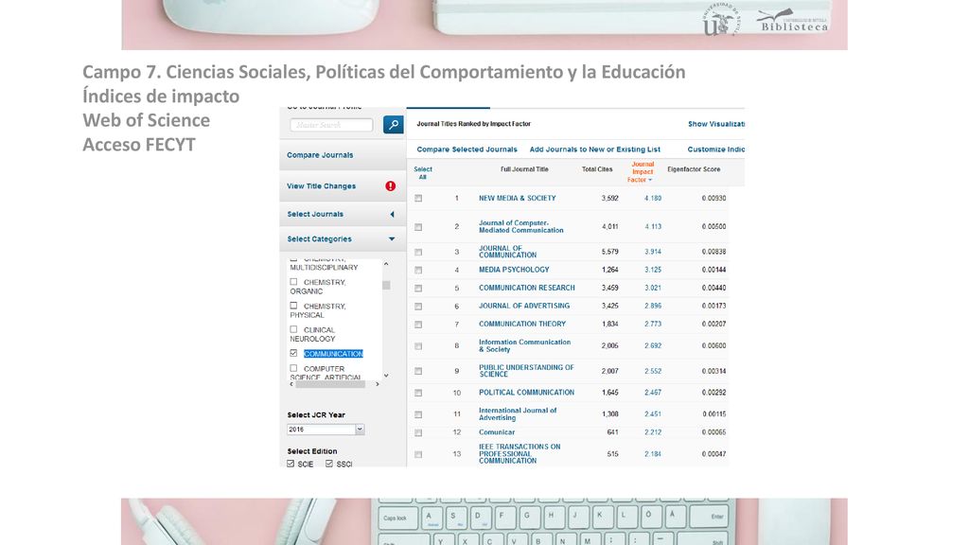Open JOURNAL OF COMMUNICATION link
Screen dimensions: 969x545
click(x=507, y=252)
